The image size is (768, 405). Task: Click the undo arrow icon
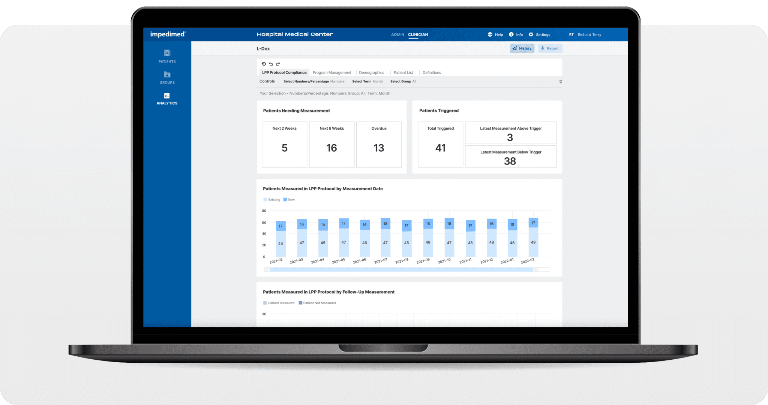[271, 64]
